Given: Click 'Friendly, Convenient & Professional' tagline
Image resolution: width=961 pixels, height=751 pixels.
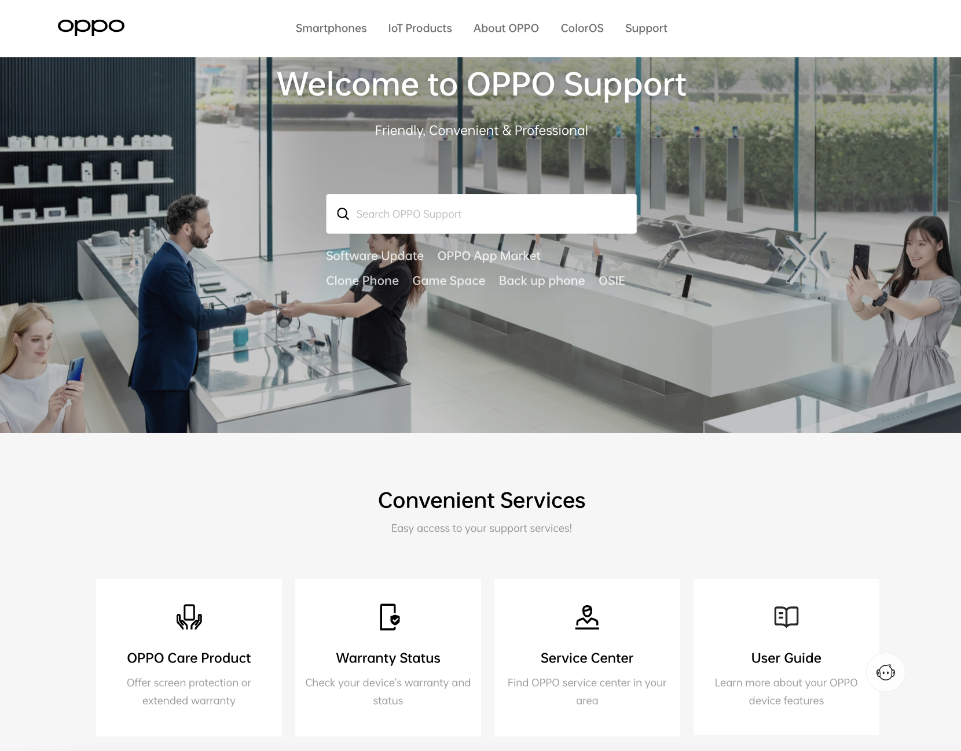Looking at the screenshot, I should tap(482, 131).
